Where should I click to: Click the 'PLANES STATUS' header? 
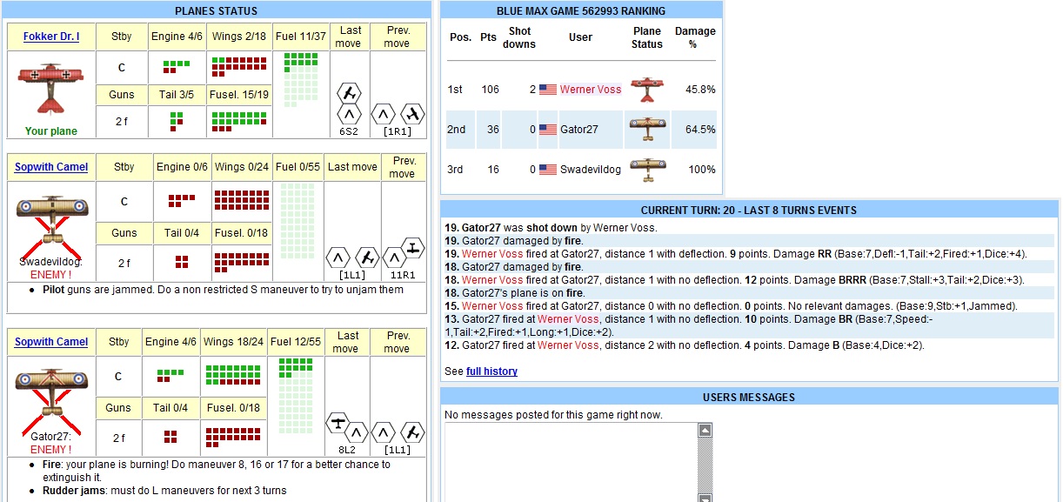[x=217, y=11]
